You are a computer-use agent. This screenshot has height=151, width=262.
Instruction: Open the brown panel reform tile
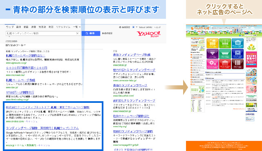(237, 64)
